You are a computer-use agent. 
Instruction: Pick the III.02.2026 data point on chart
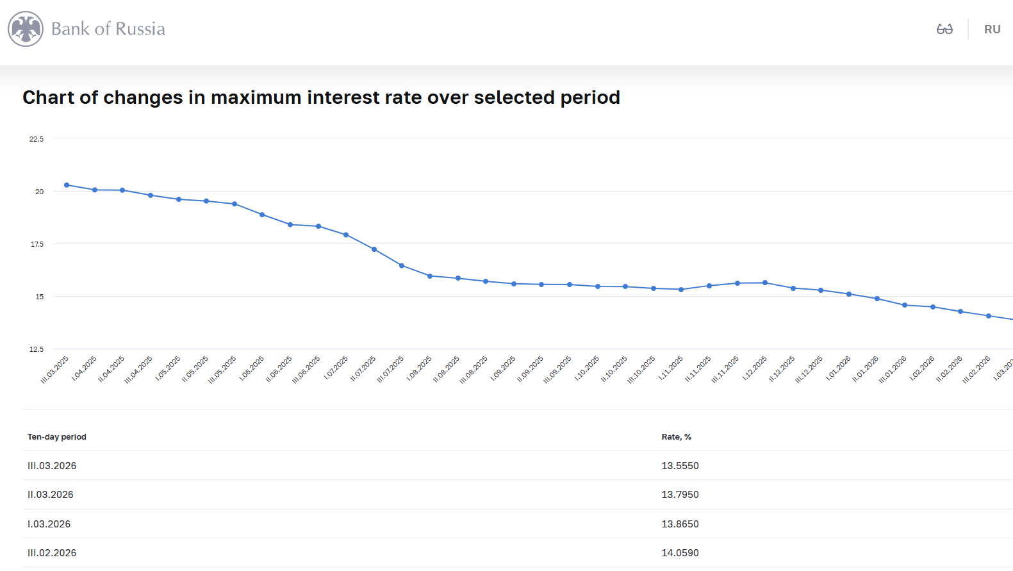(989, 316)
